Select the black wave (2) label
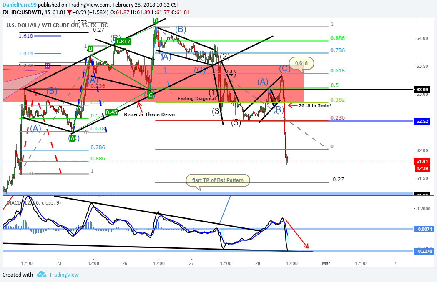The image size is (437, 282). 225,57
